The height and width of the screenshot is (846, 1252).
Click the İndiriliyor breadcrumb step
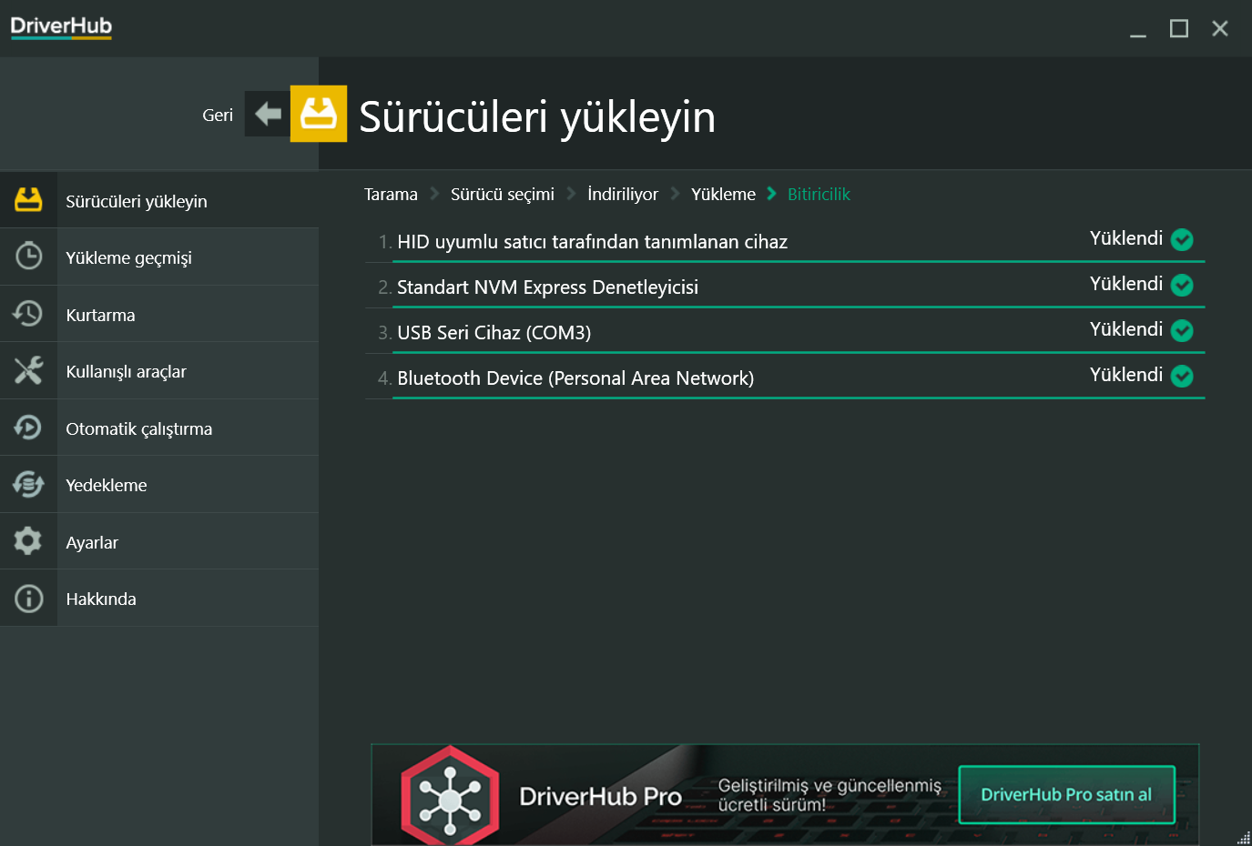tap(623, 194)
